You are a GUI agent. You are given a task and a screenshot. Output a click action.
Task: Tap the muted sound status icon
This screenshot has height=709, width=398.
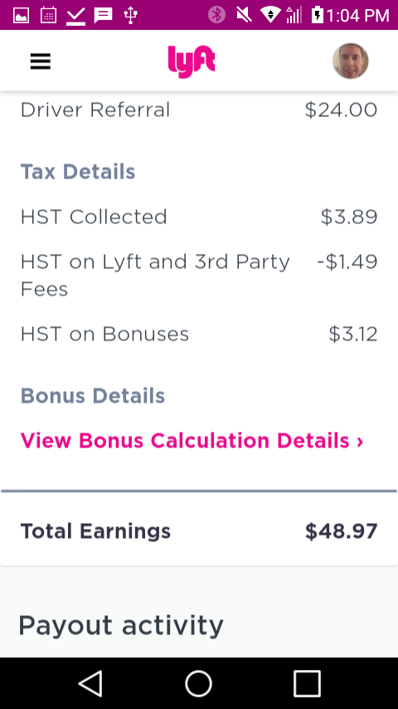pyautogui.click(x=244, y=15)
